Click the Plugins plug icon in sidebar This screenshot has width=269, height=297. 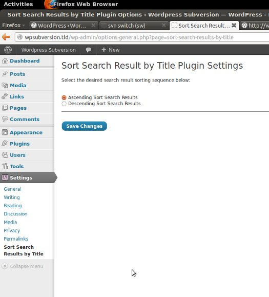(x=5, y=144)
